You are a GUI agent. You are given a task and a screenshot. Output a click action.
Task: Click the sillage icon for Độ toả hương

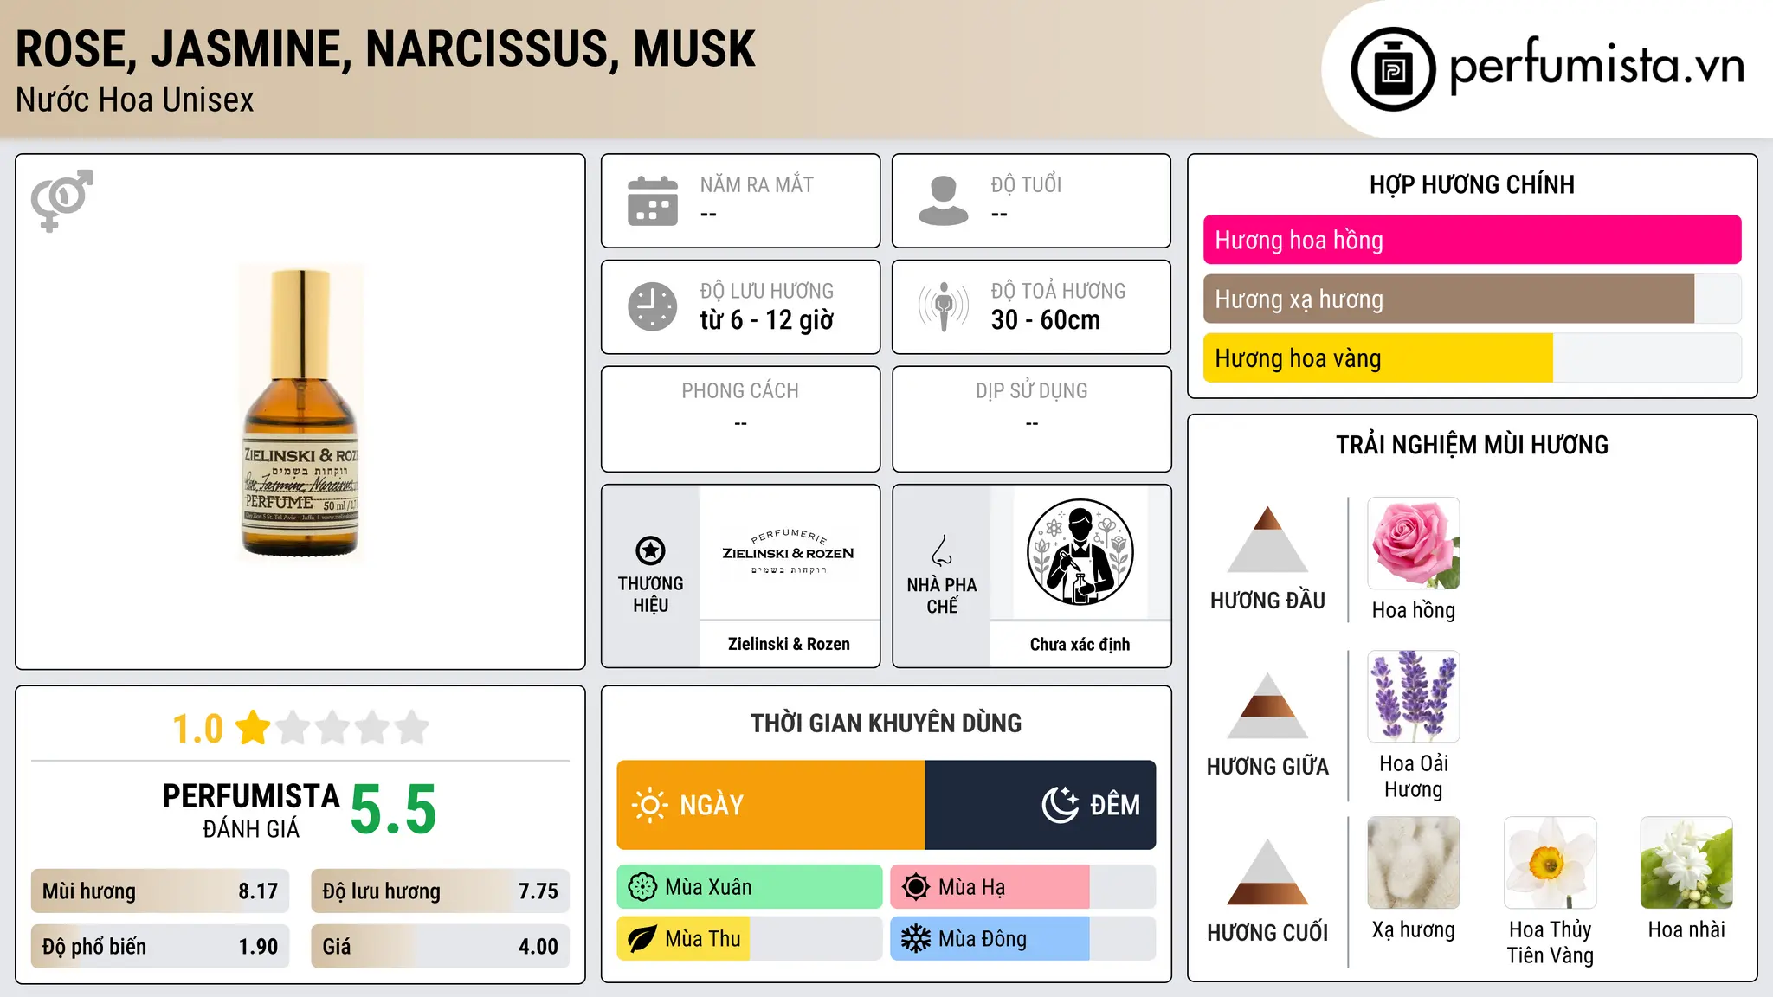point(943,306)
